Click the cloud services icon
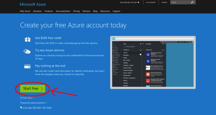The width and height of the screenshot is (216, 115). (27, 51)
